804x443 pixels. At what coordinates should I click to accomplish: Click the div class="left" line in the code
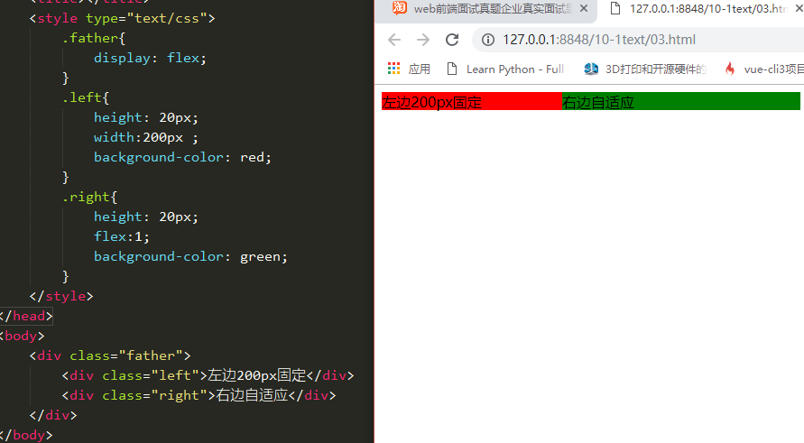click(208, 375)
